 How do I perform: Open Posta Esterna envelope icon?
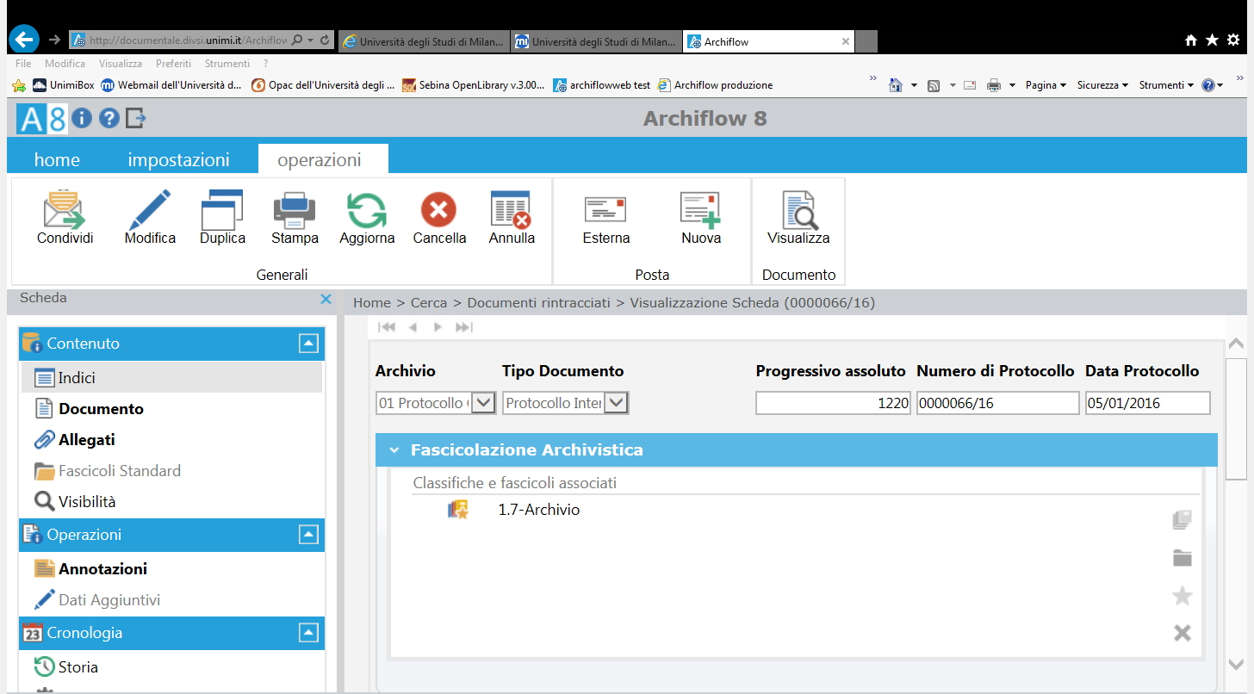pos(605,209)
